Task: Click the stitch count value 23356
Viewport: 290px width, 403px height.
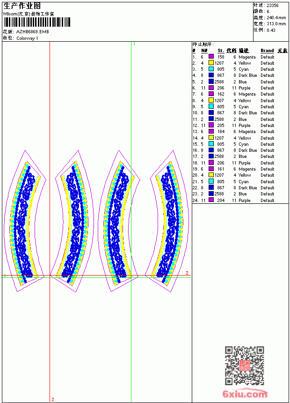Action: (272, 5)
